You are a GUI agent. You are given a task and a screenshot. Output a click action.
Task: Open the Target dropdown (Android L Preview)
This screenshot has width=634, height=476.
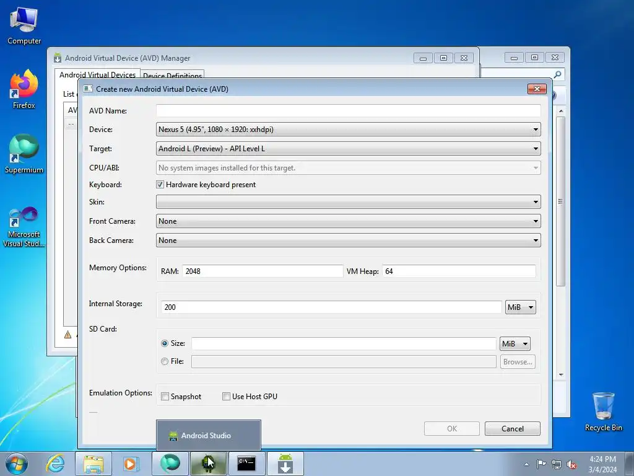348,149
